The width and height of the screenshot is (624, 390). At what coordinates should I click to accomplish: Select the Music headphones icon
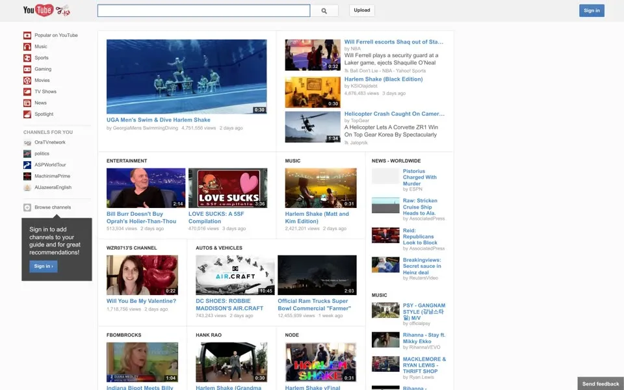click(x=27, y=47)
